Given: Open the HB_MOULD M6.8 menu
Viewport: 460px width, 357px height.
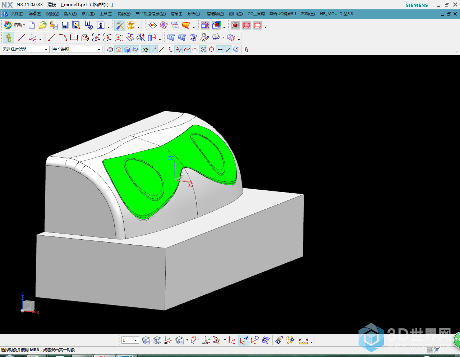Looking at the screenshot, I should point(336,14).
